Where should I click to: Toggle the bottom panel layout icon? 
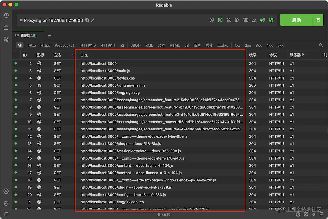[322, 214]
